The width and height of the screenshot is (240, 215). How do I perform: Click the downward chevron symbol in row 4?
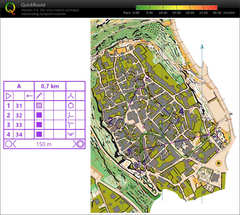click(x=71, y=134)
